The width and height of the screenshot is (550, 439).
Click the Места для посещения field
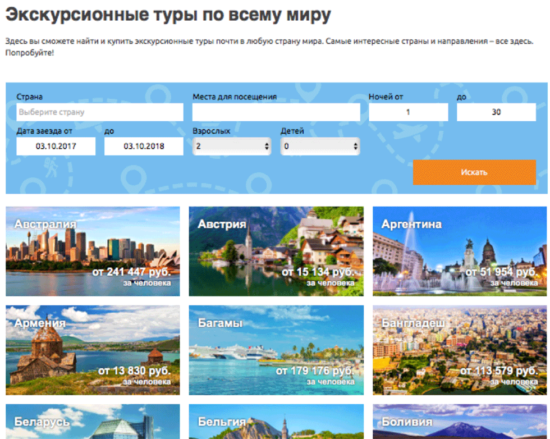276,112
